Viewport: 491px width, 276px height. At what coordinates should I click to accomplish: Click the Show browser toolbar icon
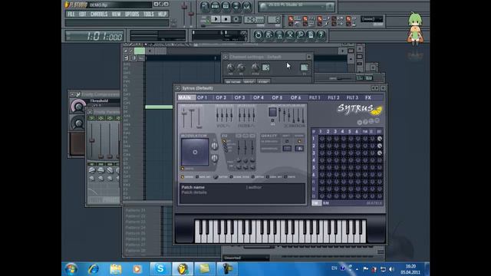click(x=236, y=6)
